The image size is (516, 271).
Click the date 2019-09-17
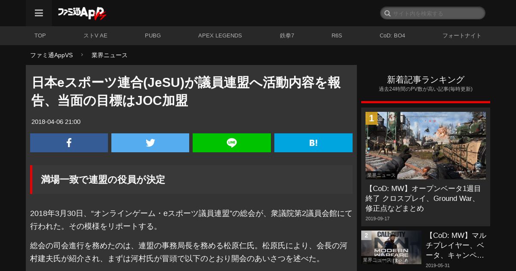coord(378,219)
